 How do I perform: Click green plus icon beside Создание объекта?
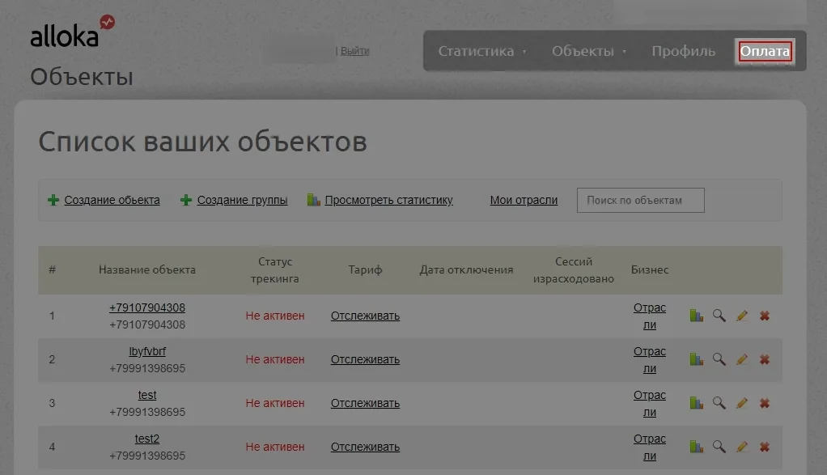pos(53,201)
